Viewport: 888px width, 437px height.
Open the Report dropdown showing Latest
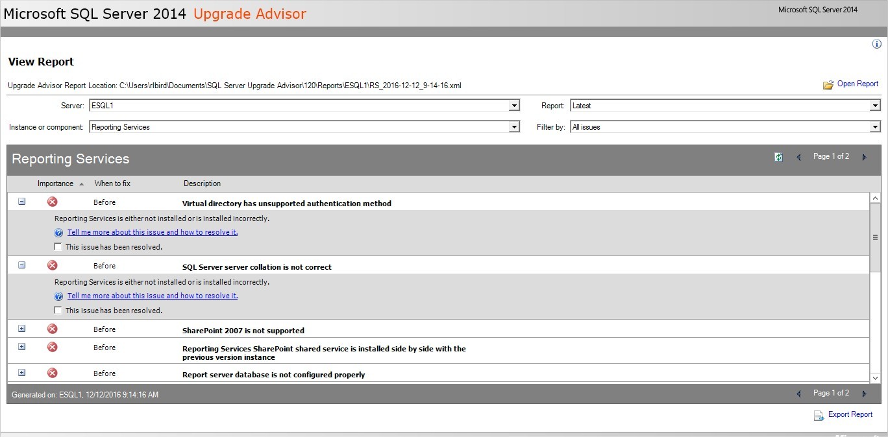tap(725, 106)
